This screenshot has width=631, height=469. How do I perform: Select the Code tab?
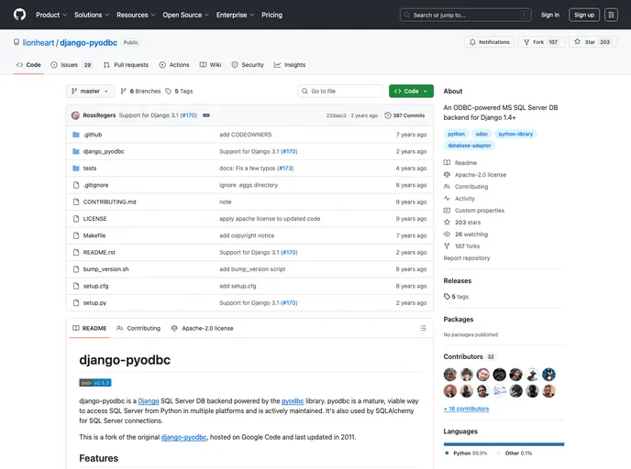(x=28, y=65)
